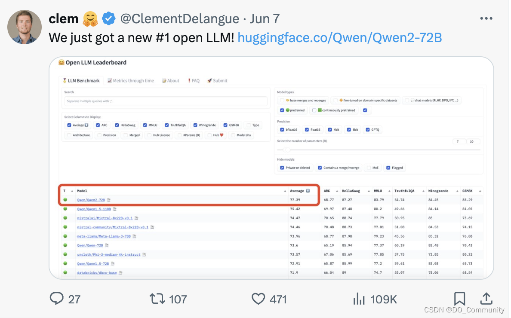Open the unsloth/Phi-3-medium-4k-instruct model link
The image size is (511, 318).
pos(108,254)
